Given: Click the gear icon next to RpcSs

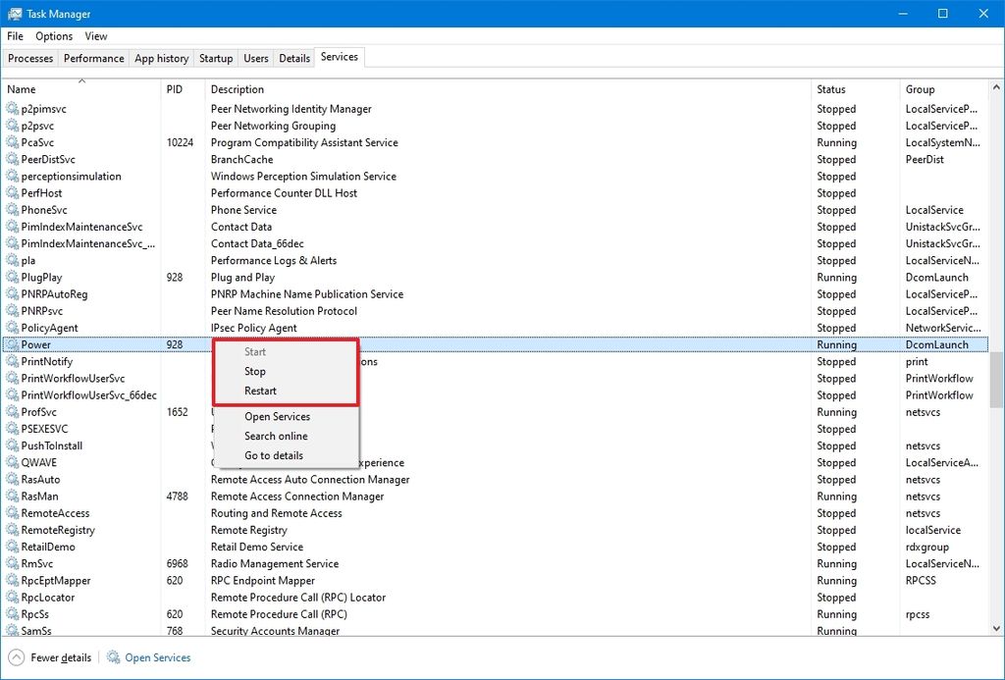Looking at the screenshot, I should (x=12, y=613).
